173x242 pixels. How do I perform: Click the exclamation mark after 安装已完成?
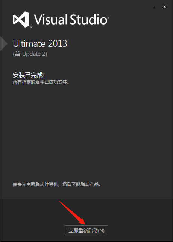point(44,75)
